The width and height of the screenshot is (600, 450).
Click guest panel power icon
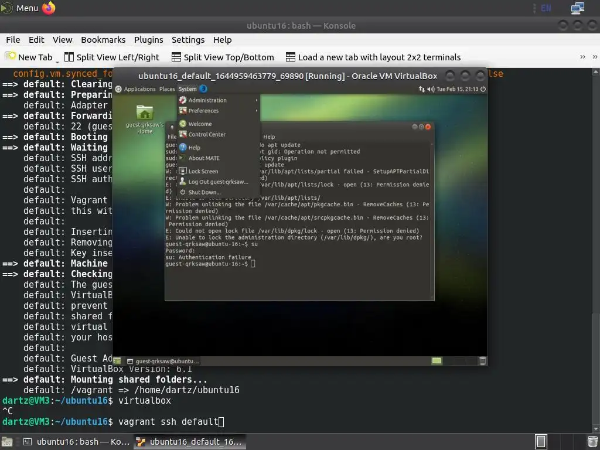click(483, 89)
